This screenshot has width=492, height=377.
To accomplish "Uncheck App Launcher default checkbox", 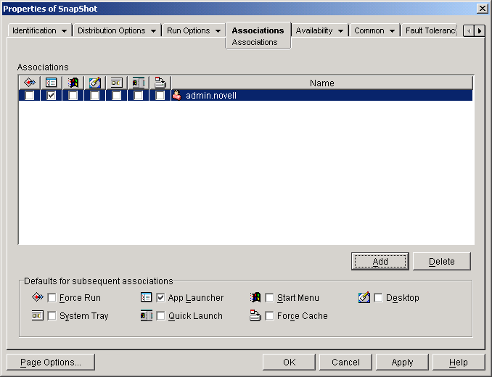I will (160, 297).
